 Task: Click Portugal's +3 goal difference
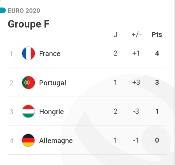[136, 82]
